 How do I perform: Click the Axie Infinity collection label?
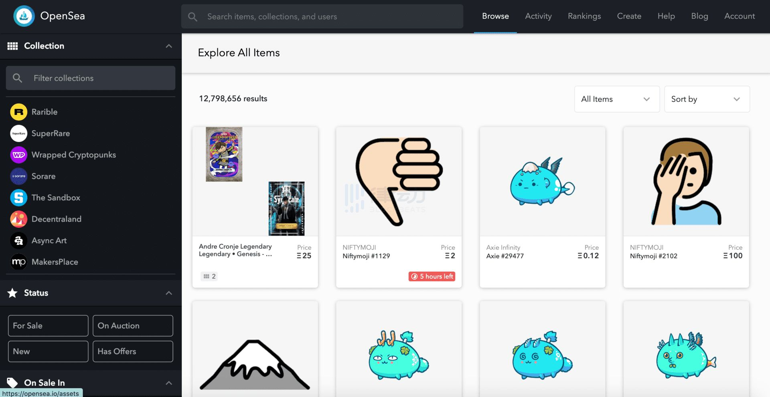point(503,248)
